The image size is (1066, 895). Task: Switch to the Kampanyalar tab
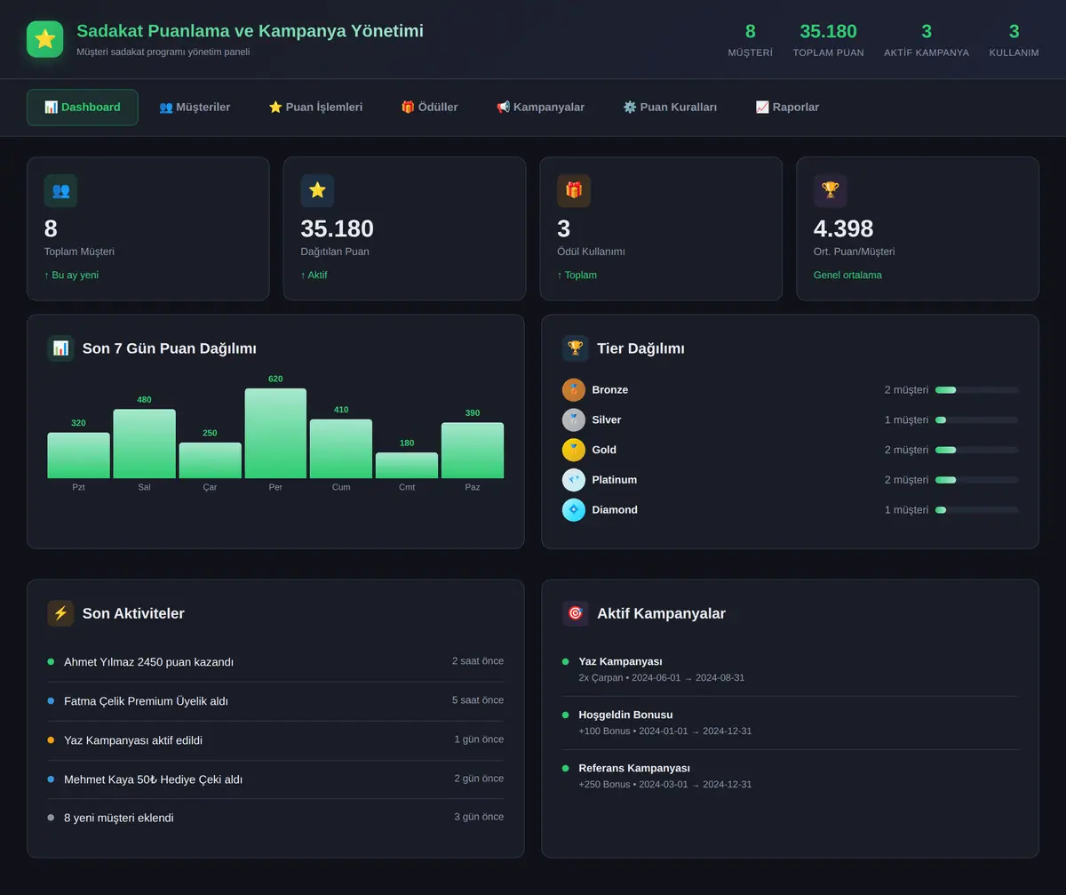coord(540,108)
